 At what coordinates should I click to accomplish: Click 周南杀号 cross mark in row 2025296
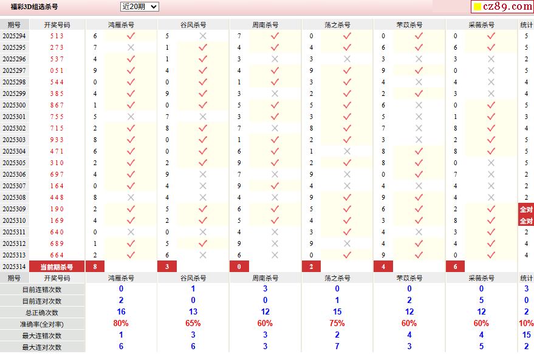tap(275, 59)
